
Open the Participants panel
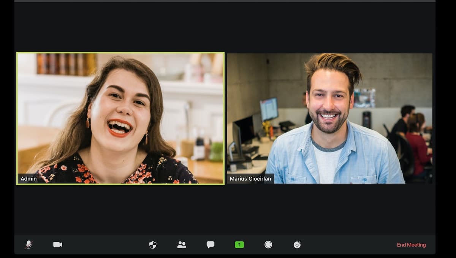(x=182, y=245)
